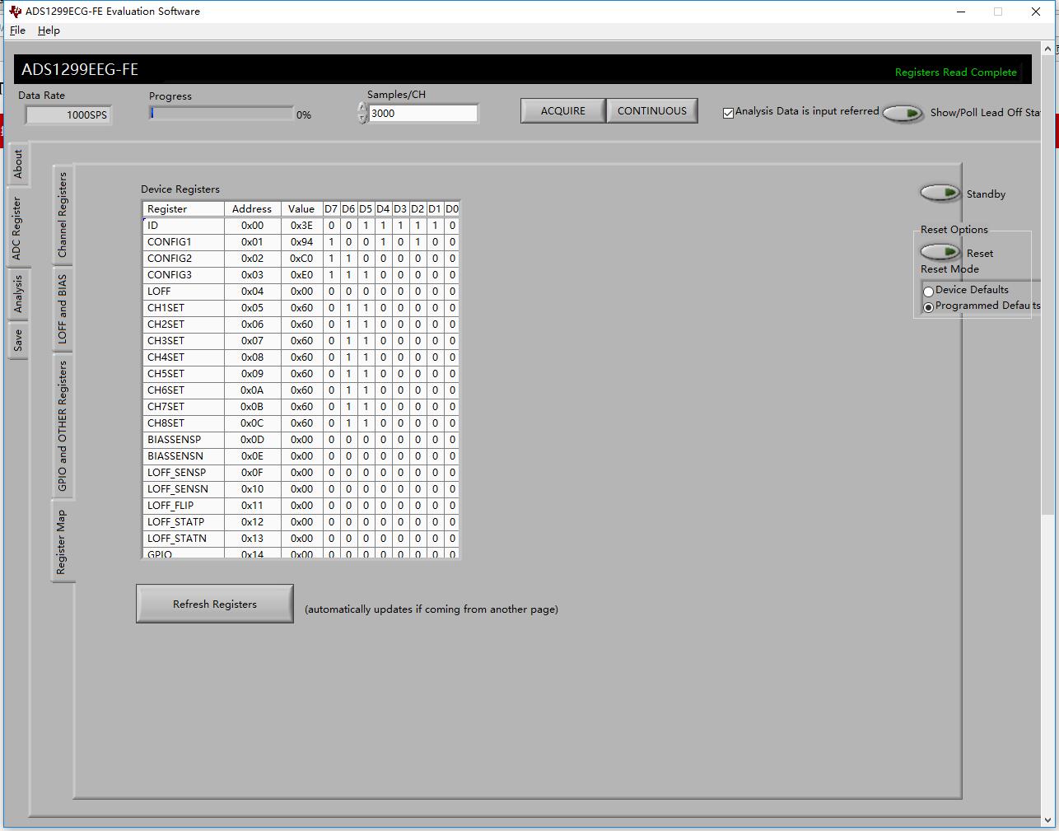Viewport: 1059px width, 831px height.
Task: Click the ACQUIRE button
Action: (x=563, y=110)
